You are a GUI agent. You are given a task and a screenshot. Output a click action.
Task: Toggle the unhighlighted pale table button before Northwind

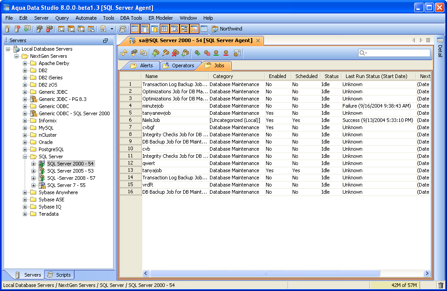(204, 29)
